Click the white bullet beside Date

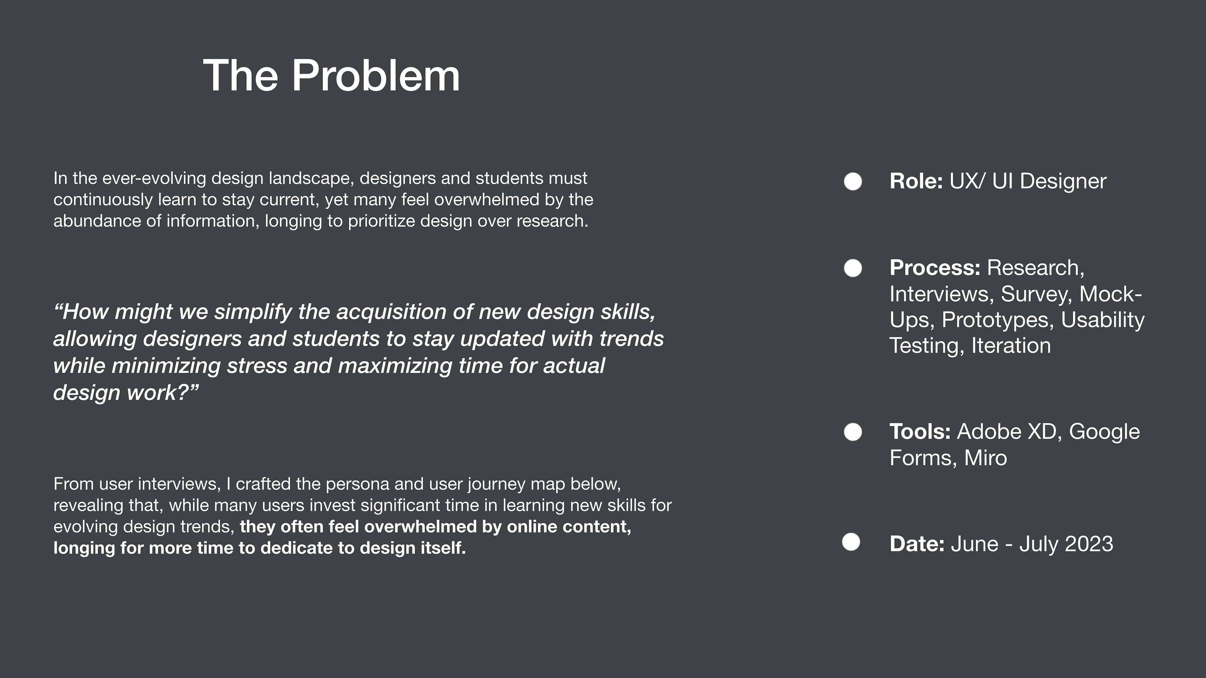point(851,542)
